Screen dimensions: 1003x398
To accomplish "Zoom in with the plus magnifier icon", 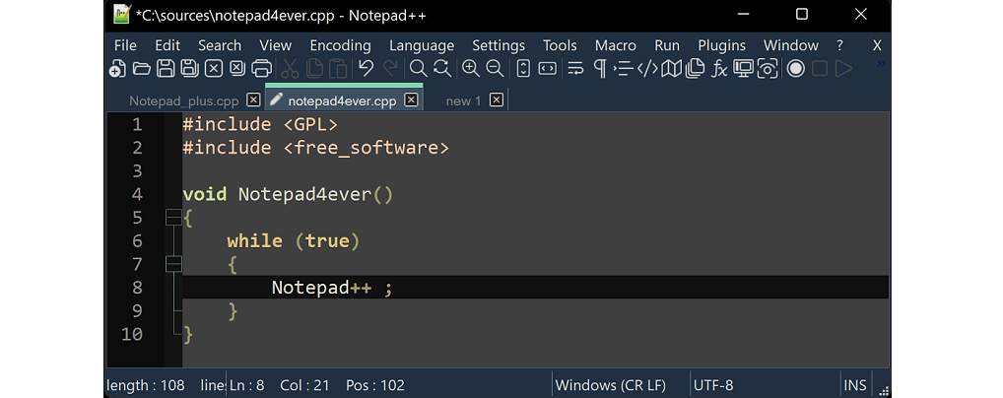I will [x=471, y=68].
